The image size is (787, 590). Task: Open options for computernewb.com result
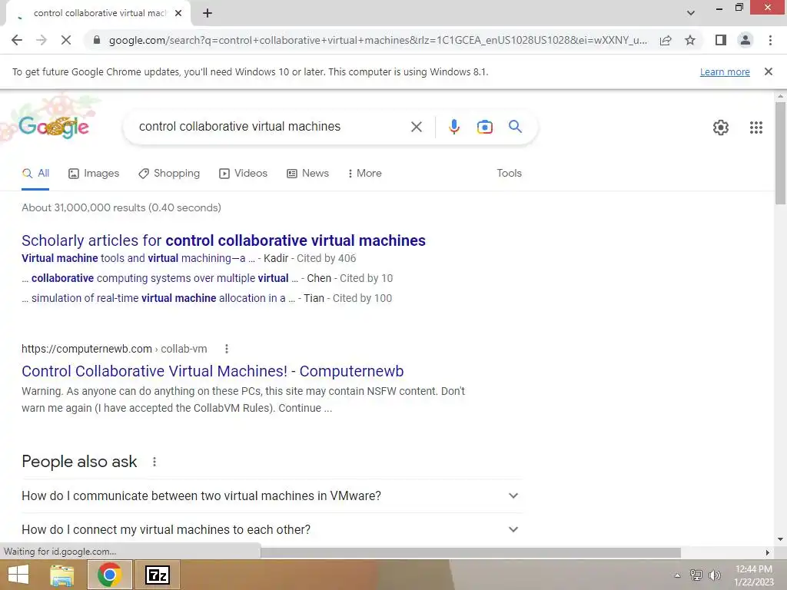click(227, 349)
